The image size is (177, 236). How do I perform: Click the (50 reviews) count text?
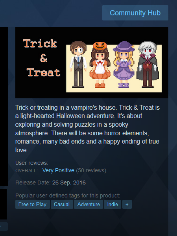[91, 170]
